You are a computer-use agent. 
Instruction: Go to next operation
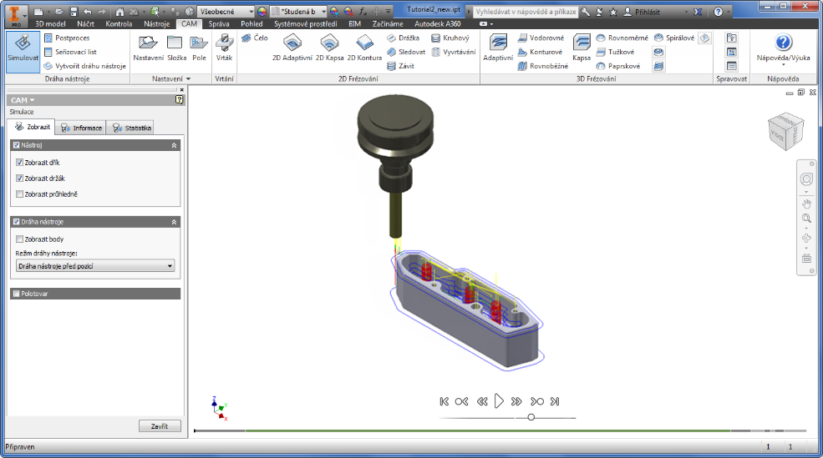pyautogui.click(x=536, y=401)
